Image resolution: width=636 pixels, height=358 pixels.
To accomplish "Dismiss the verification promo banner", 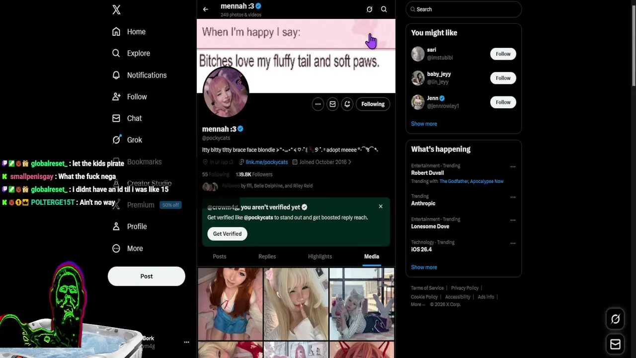I will pos(381,206).
